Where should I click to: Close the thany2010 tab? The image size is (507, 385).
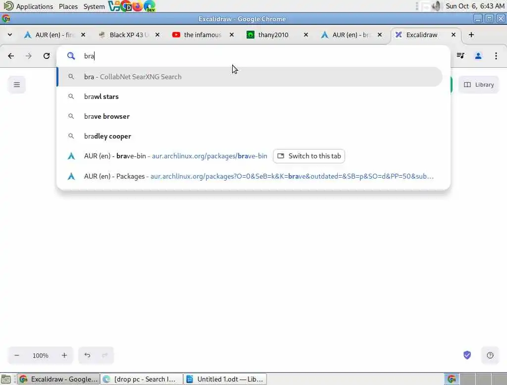tap(306, 35)
